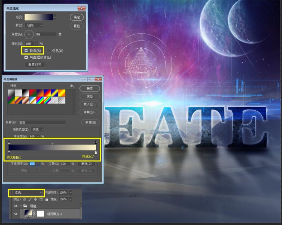Click the gradient preview in the Gradient Fill dialog
Screen dimensions: 282x225
click(39, 17)
